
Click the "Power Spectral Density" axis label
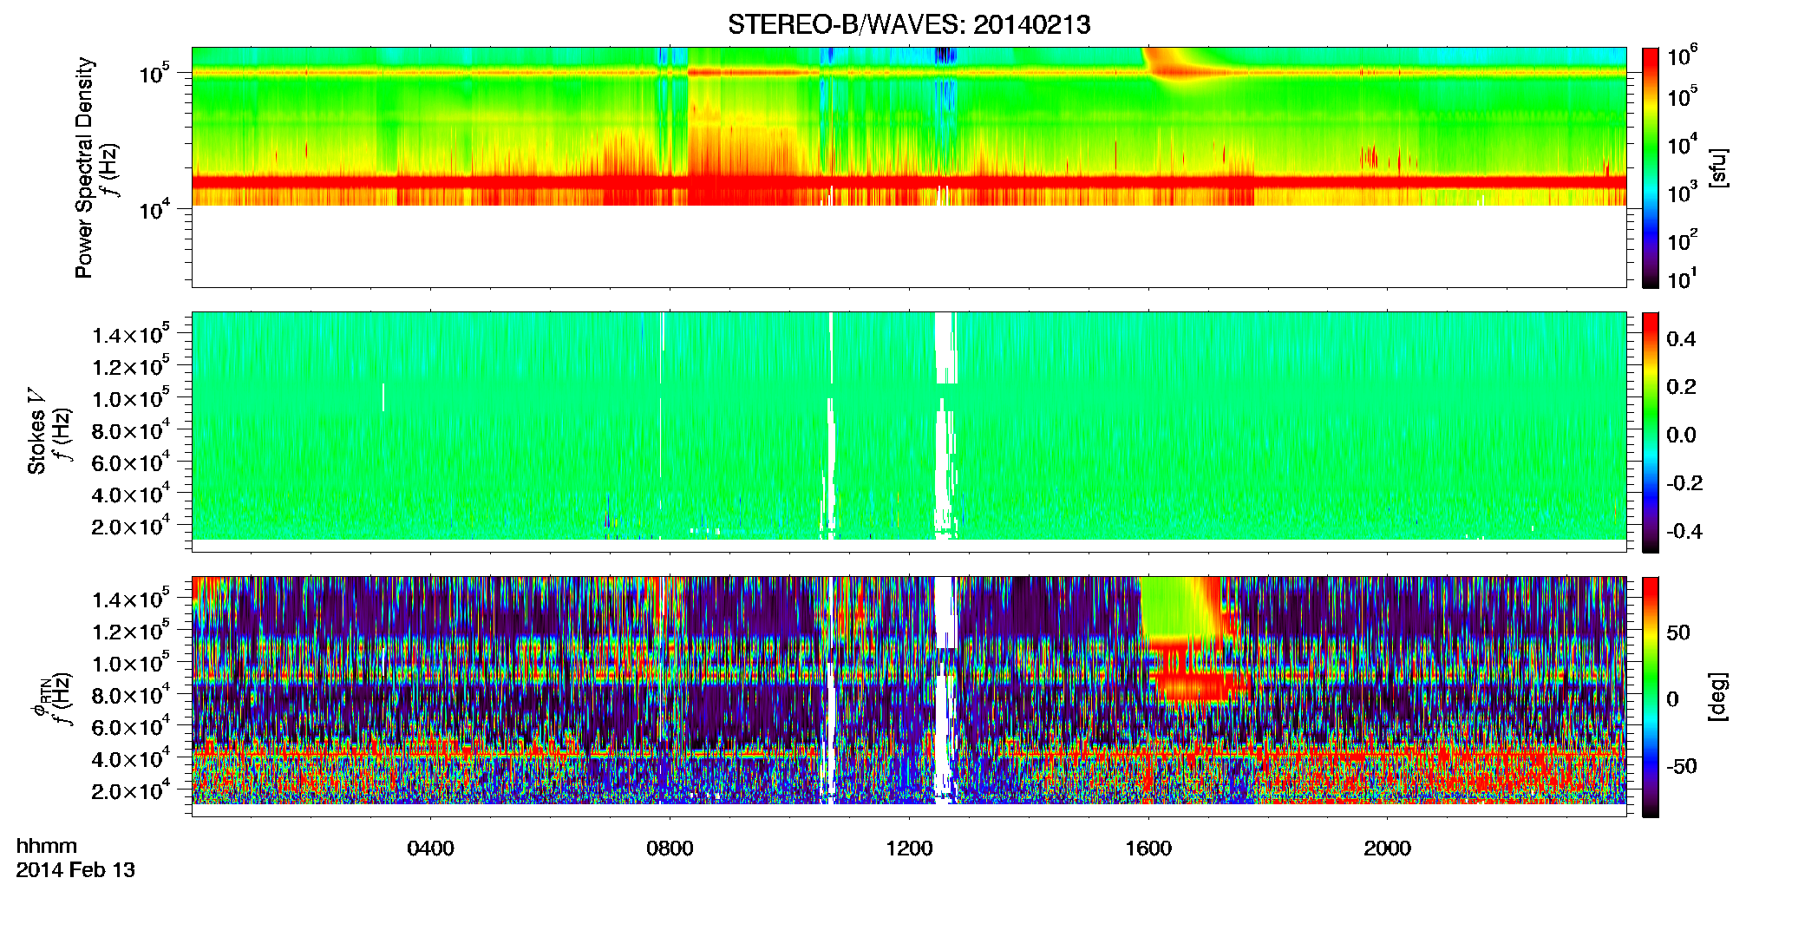[x=84, y=167]
